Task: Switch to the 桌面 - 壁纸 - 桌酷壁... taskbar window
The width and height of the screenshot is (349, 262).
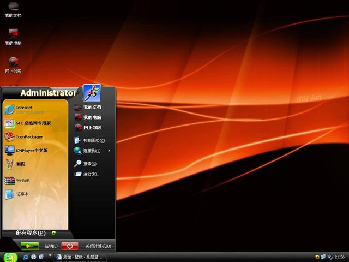Action: [x=80, y=257]
